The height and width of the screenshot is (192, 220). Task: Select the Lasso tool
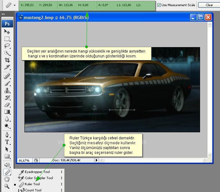click(x=7, y=46)
